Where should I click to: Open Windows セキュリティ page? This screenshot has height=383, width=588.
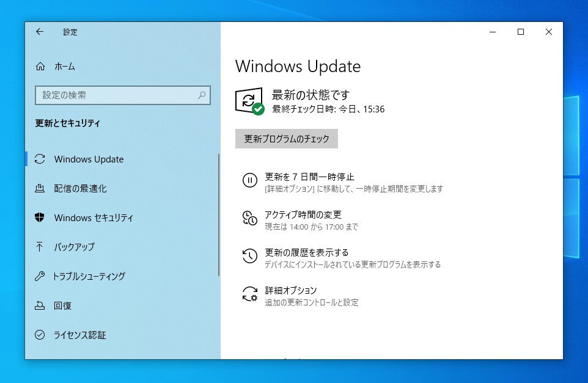click(x=94, y=217)
